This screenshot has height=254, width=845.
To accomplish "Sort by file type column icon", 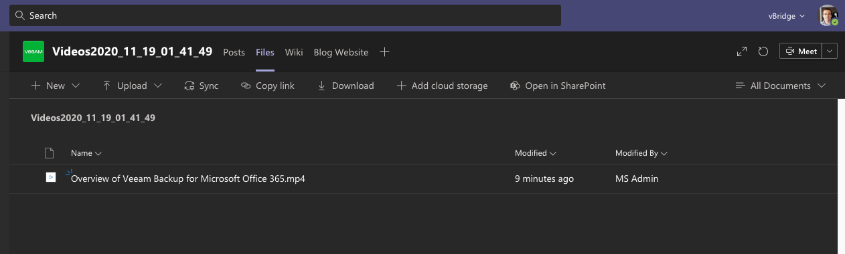I will (49, 153).
